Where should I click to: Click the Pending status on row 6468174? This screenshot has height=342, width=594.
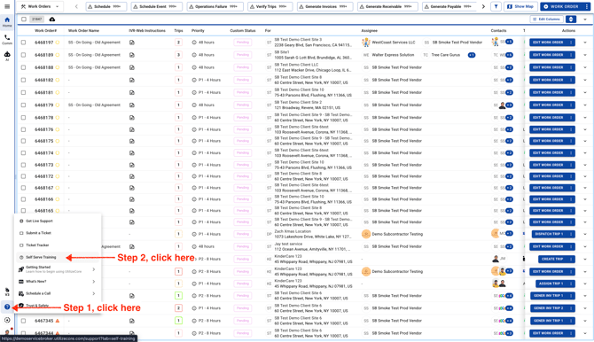pos(243,153)
